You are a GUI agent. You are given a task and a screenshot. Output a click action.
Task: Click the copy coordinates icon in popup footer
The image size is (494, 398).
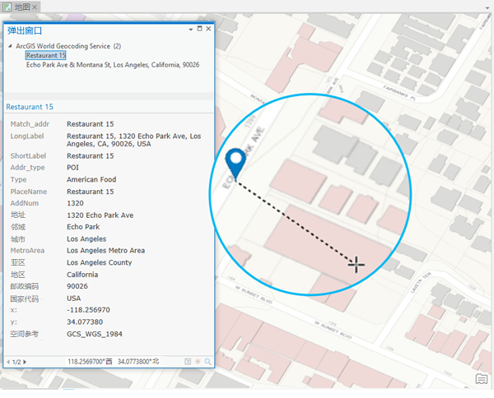(189, 362)
